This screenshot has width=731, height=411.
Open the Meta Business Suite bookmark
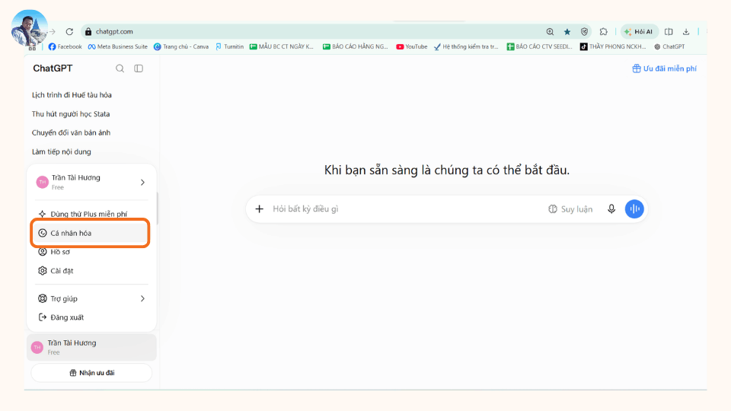pyautogui.click(x=117, y=46)
